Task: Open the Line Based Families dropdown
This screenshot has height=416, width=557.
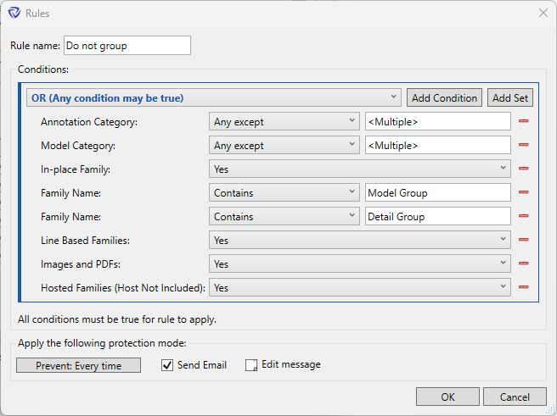Action: click(360, 241)
